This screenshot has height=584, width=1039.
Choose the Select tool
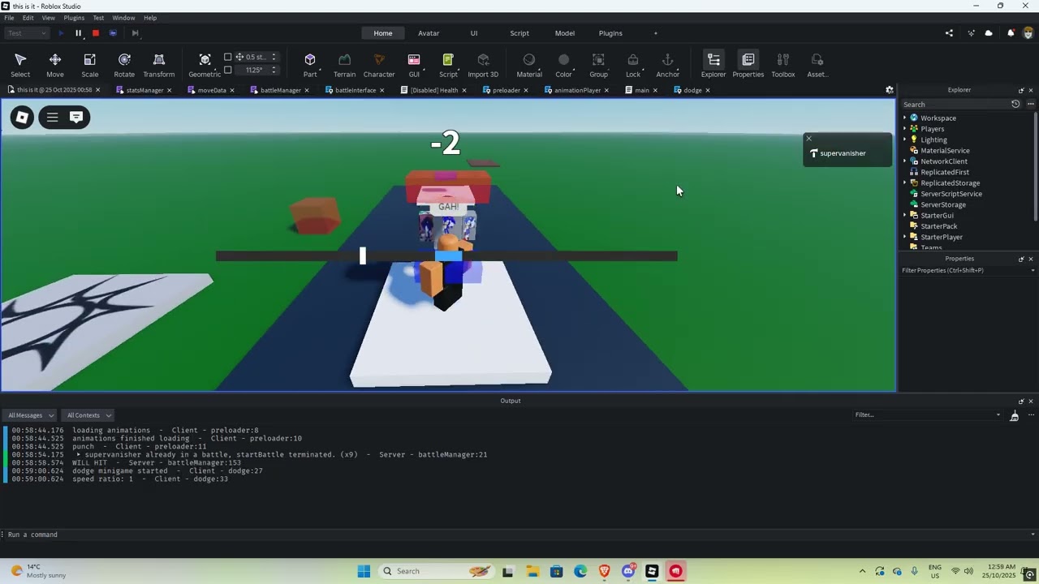pyautogui.click(x=20, y=65)
